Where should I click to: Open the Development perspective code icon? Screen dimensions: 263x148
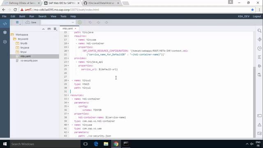[x=5, y=24]
